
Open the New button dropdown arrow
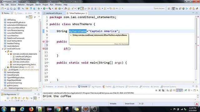(5, 8)
